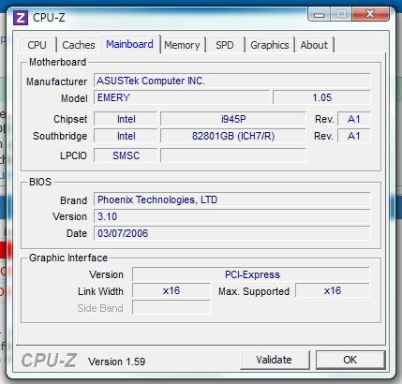Select the EMERY model field
The width and height of the screenshot is (402, 384).
182,97
